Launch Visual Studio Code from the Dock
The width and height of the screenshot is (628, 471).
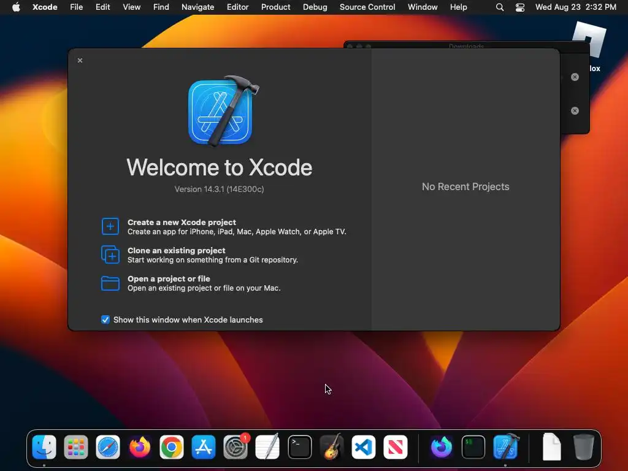pyautogui.click(x=363, y=446)
